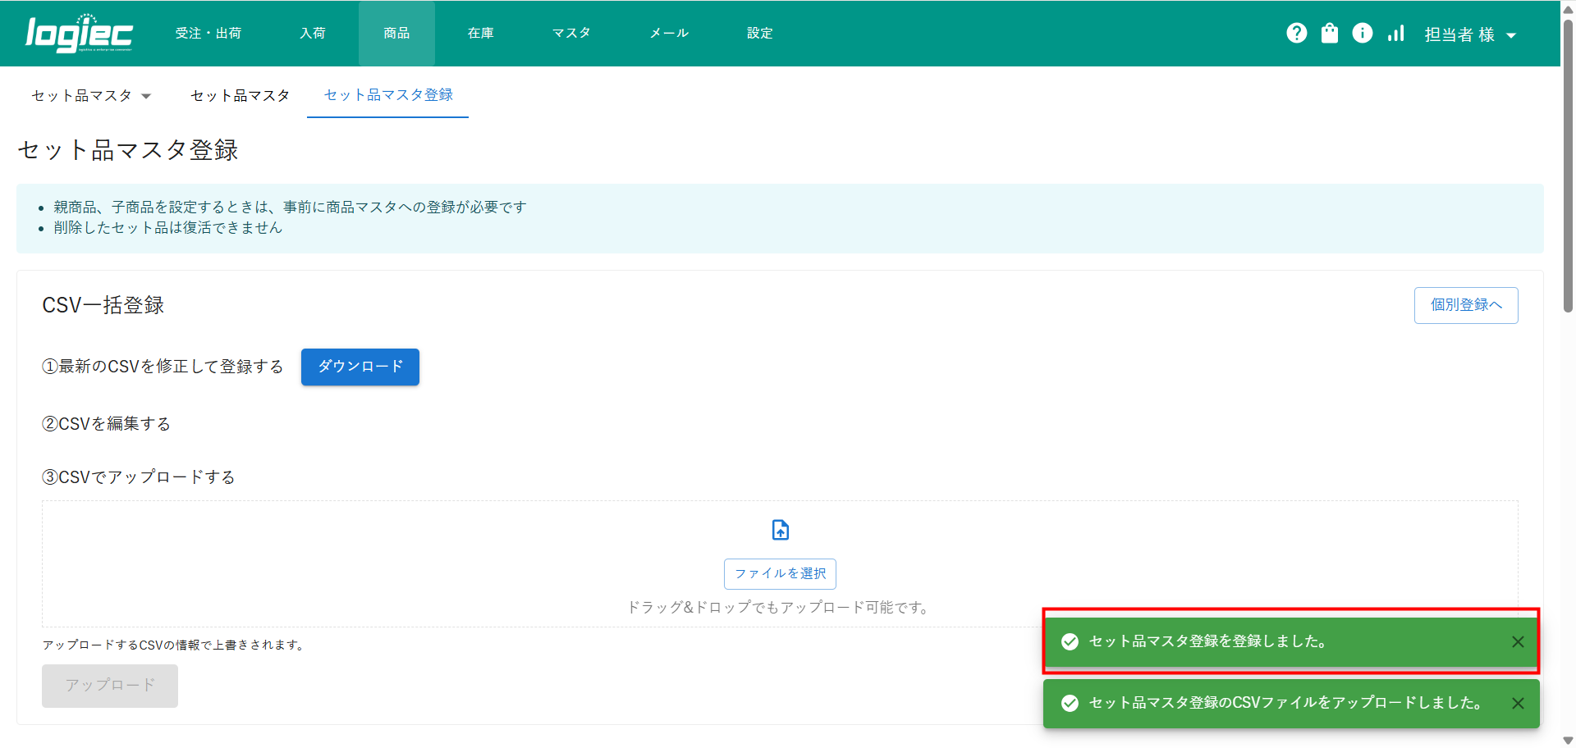Click the ファイルを選択 button
This screenshot has width=1576, height=748.
click(x=780, y=574)
